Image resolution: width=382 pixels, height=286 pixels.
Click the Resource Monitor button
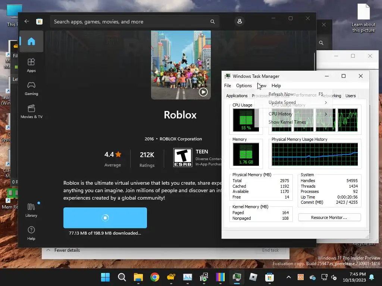[x=329, y=217]
